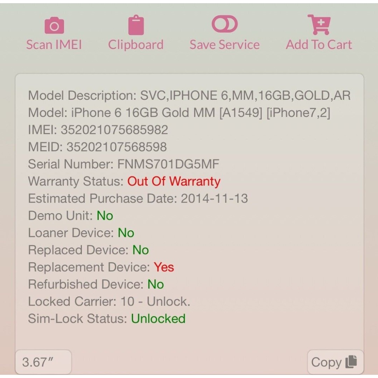Click the Copy documents icon
This screenshot has width=378, height=378.
point(351,362)
